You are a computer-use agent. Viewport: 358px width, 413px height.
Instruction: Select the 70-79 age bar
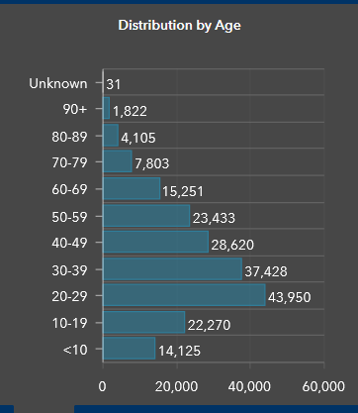click(118, 161)
